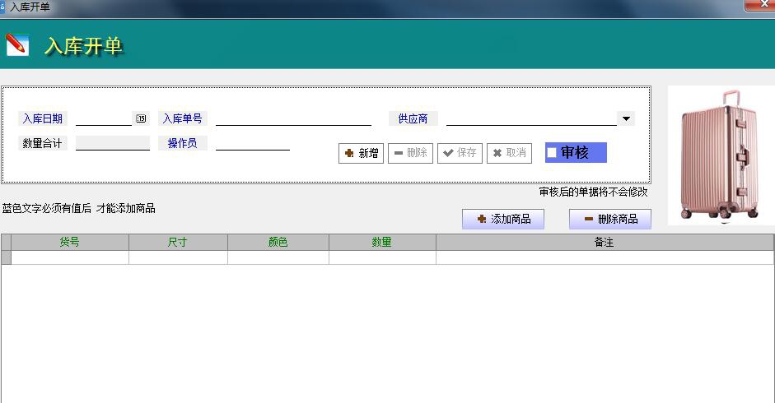This screenshot has width=775, height=403.
Task: Click the 审核后的单据将不会修改 note
Action: 593,192
